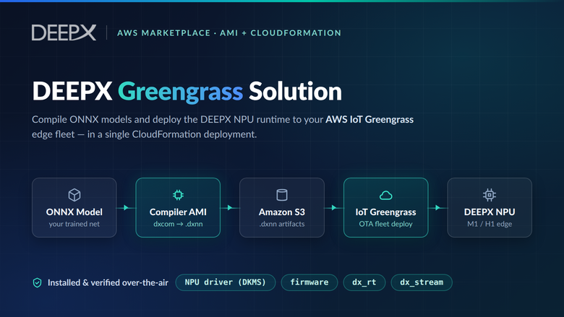Click the shield checkmark icon

coord(38,282)
